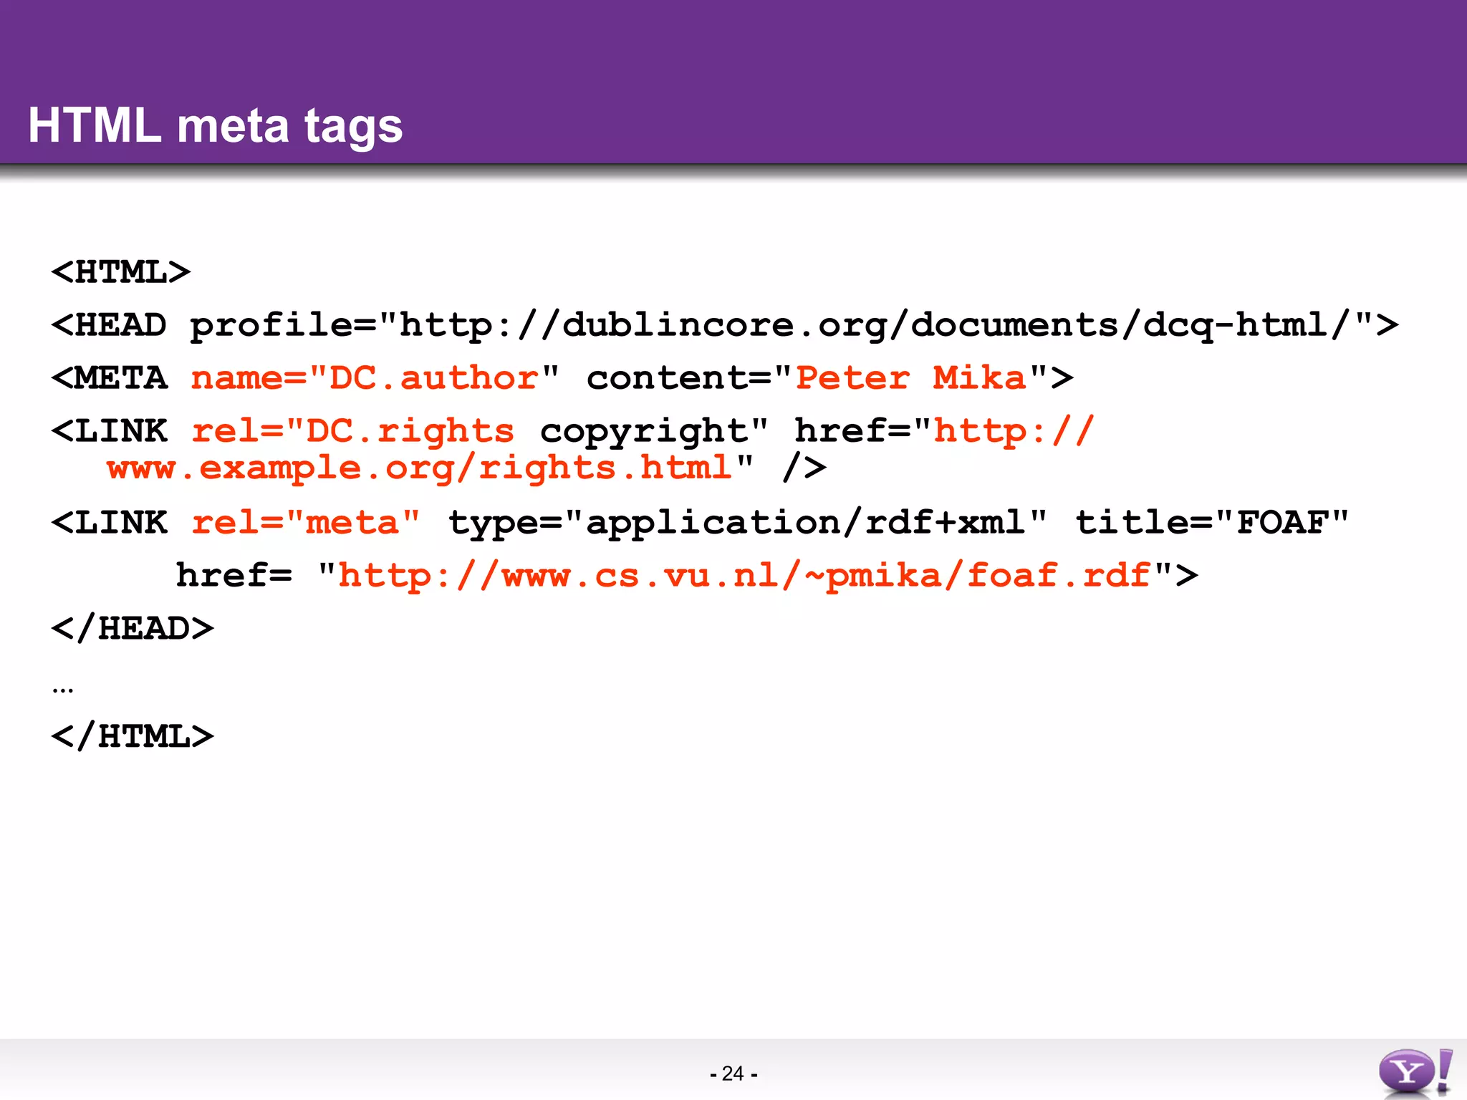Image resolution: width=1467 pixels, height=1100 pixels.
Task: Click the name="DC.author" attribute
Action: tap(375, 378)
